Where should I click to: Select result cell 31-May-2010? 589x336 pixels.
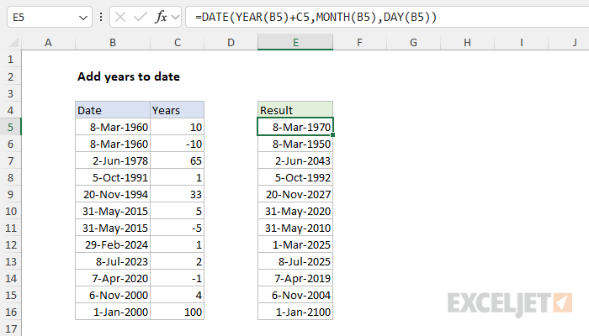coord(295,228)
